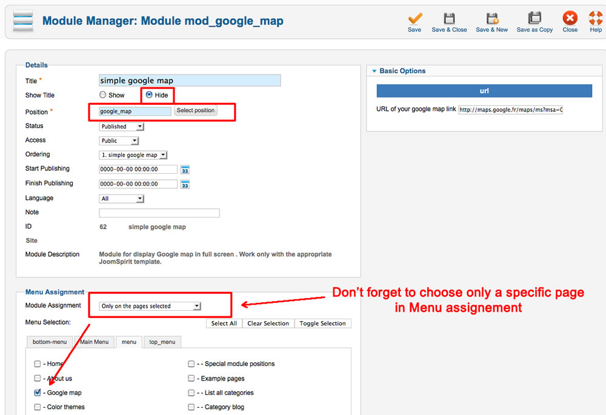Uncheck the Google map menu checkbox

pyautogui.click(x=38, y=393)
